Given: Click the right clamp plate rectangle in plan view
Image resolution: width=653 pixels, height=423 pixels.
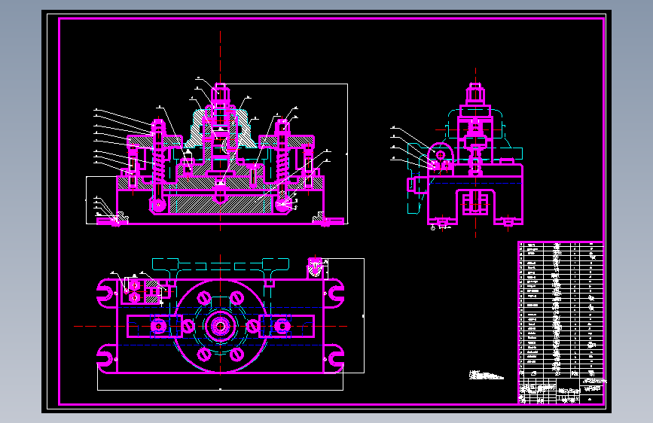Looking at the screenshot, I should 287,326.
